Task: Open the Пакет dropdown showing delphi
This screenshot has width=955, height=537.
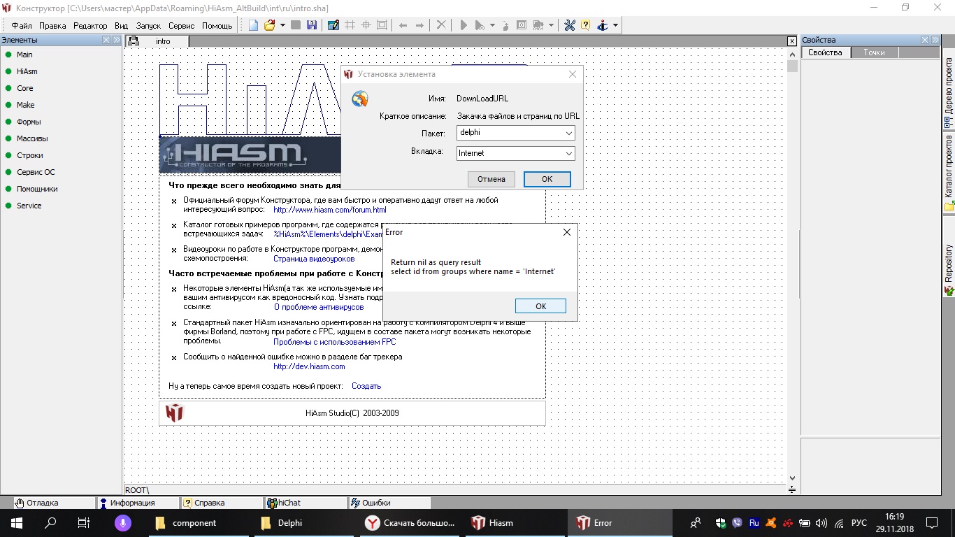Action: (516, 132)
